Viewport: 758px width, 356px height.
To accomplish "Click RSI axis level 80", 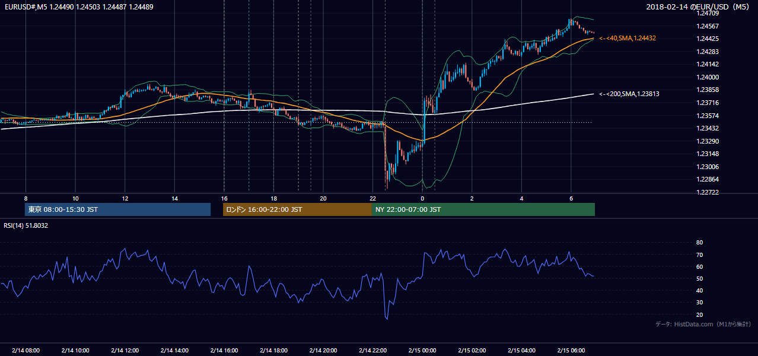I will click(x=699, y=243).
